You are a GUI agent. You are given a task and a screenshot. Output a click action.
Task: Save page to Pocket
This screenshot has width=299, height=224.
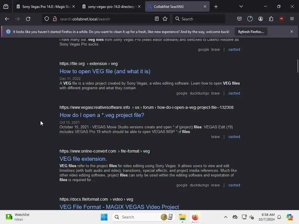pos(239,19)
